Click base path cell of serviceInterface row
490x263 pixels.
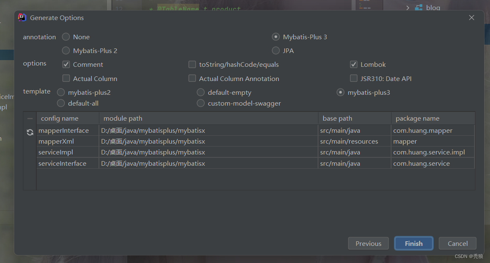pyautogui.click(x=355, y=163)
